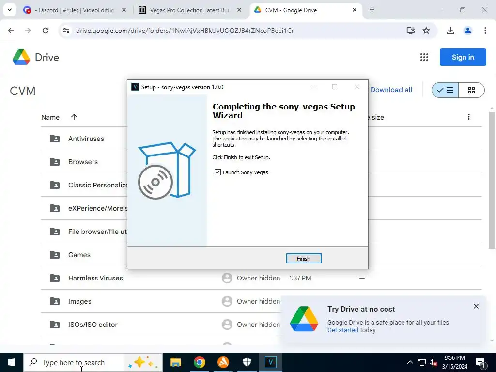Click the Google Drive logo
Viewport: 496px width, 372px height.
pos(35,57)
